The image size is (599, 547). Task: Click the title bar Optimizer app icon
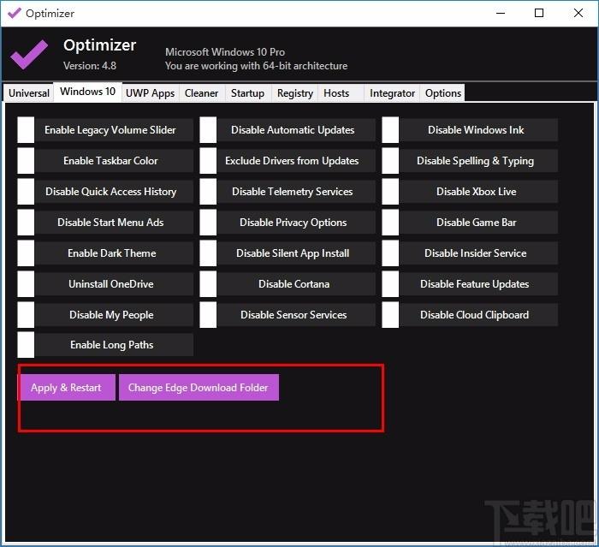coord(13,13)
